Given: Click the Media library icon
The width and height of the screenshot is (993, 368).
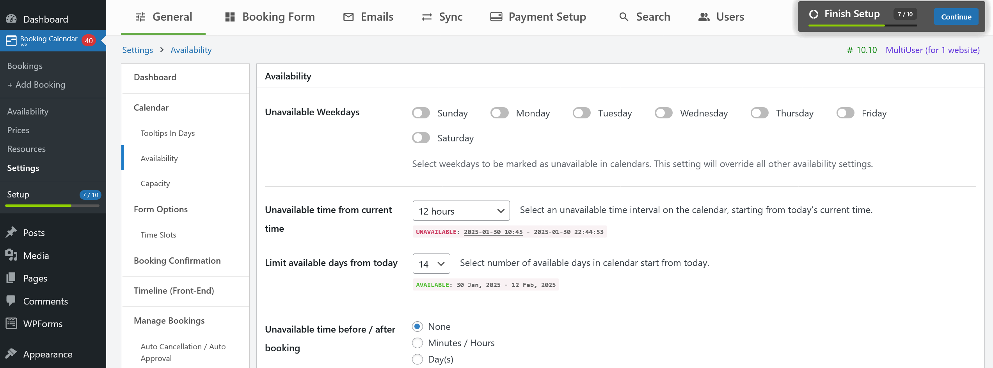Looking at the screenshot, I should tap(11, 255).
